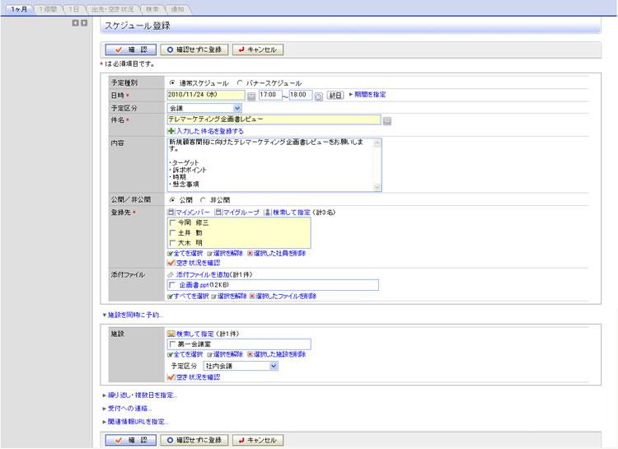
Task: Switch to the 1日 tab
Action: 73,9
